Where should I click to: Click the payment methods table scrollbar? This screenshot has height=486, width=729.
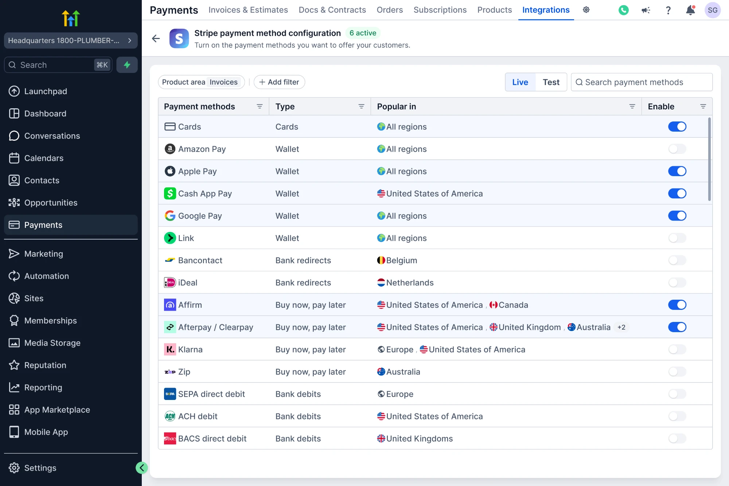pyautogui.click(x=709, y=159)
